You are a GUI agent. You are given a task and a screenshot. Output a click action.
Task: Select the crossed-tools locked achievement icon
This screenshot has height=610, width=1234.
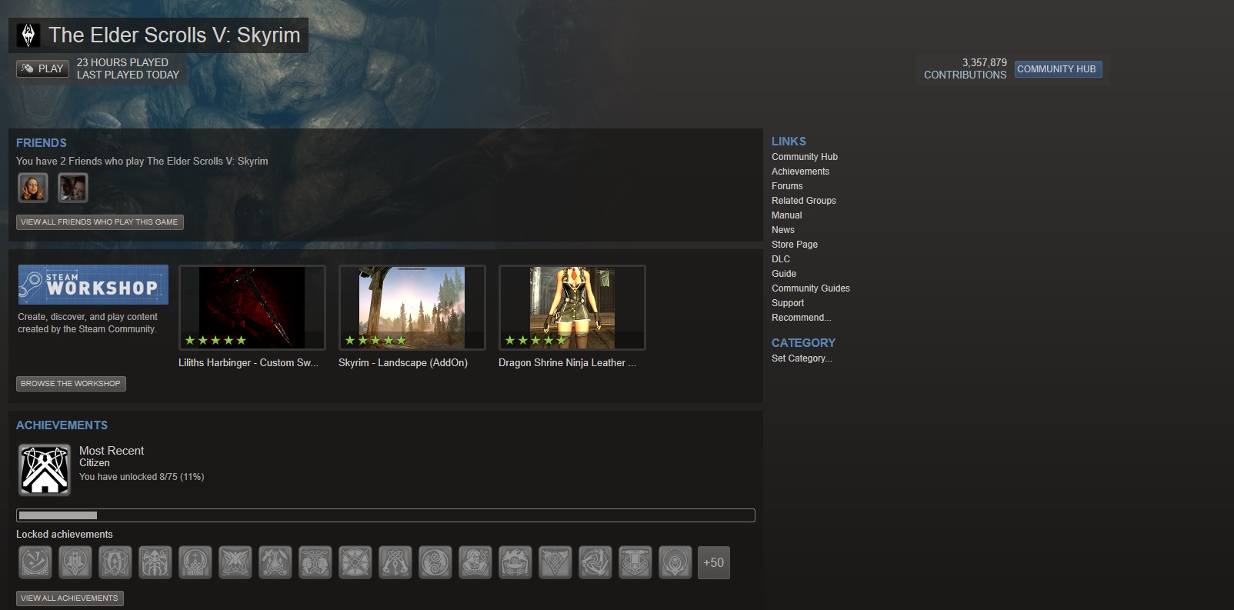pos(275,562)
